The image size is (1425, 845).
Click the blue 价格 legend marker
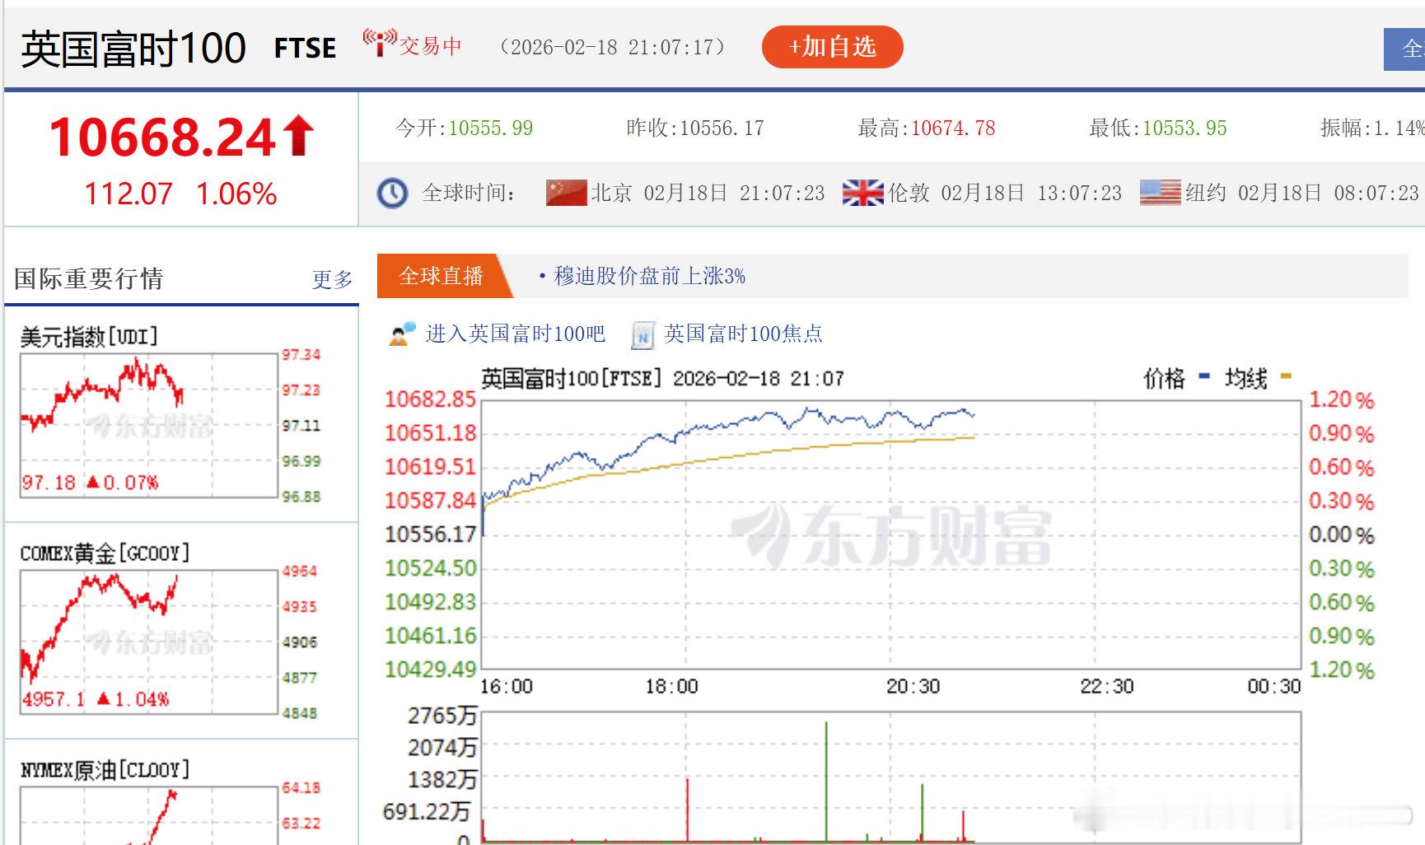point(1203,377)
